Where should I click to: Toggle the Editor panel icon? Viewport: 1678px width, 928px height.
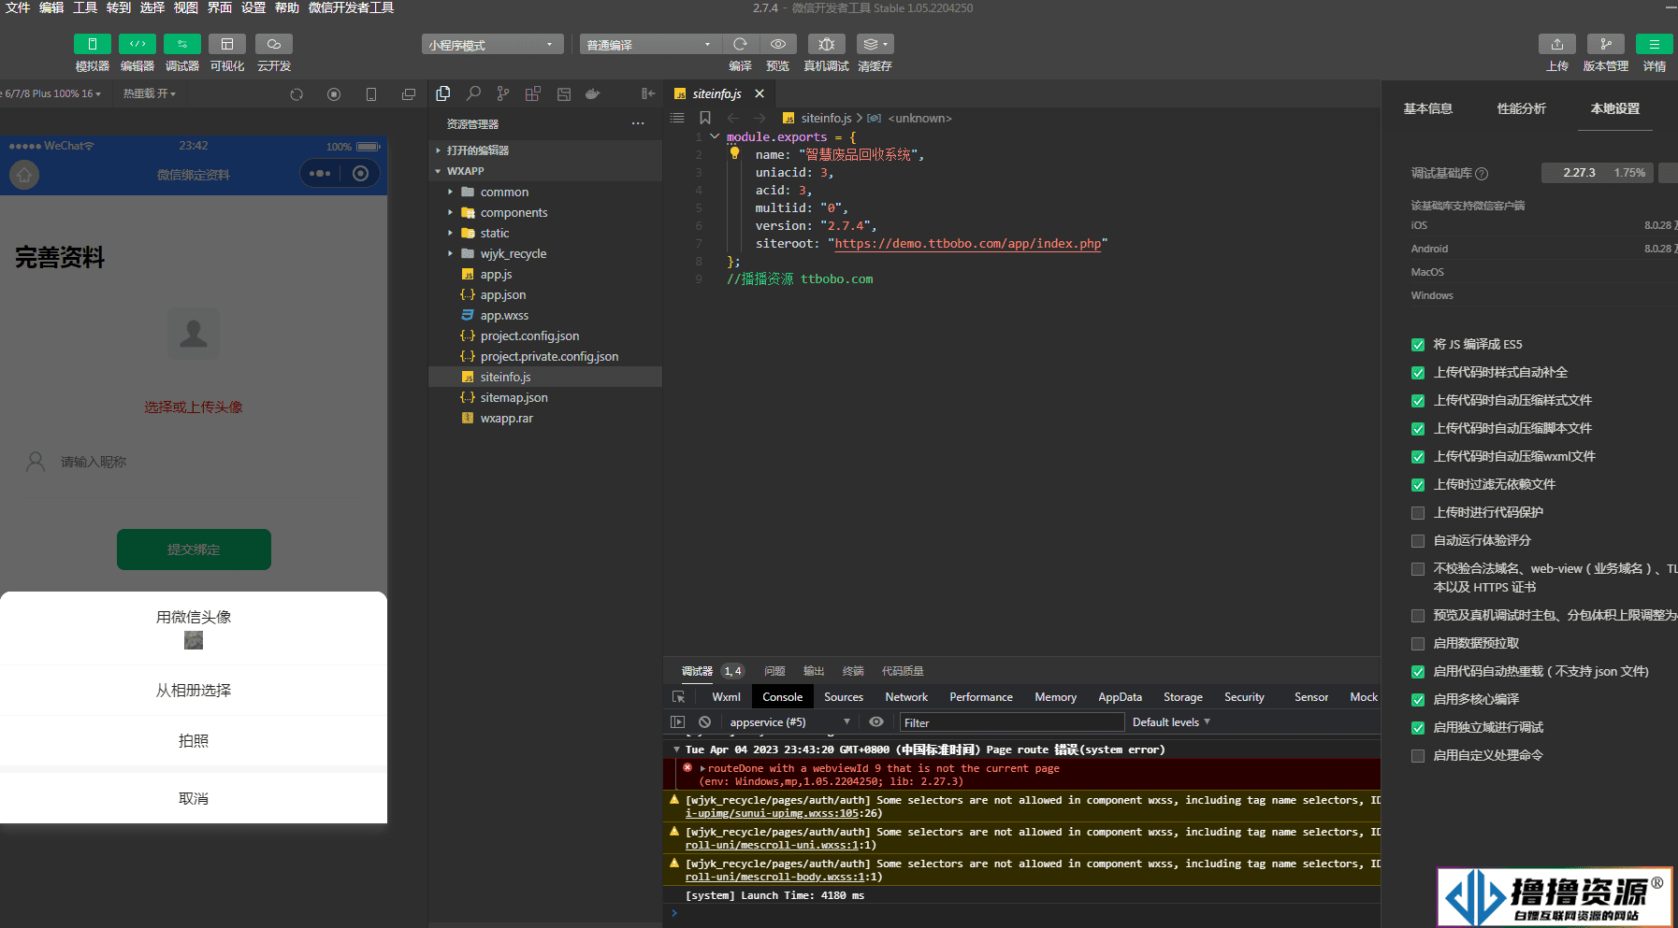click(137, 44)
